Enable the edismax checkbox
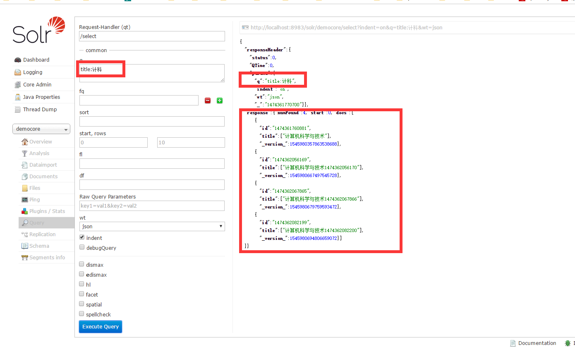 tap(82, 274)
